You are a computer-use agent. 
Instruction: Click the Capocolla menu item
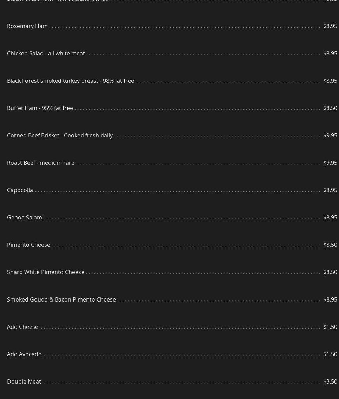(20, 190)
